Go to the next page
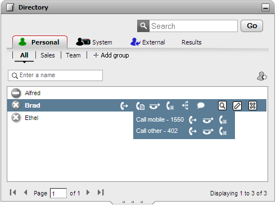This screenshot has width=276, height=205. (88, 193)
